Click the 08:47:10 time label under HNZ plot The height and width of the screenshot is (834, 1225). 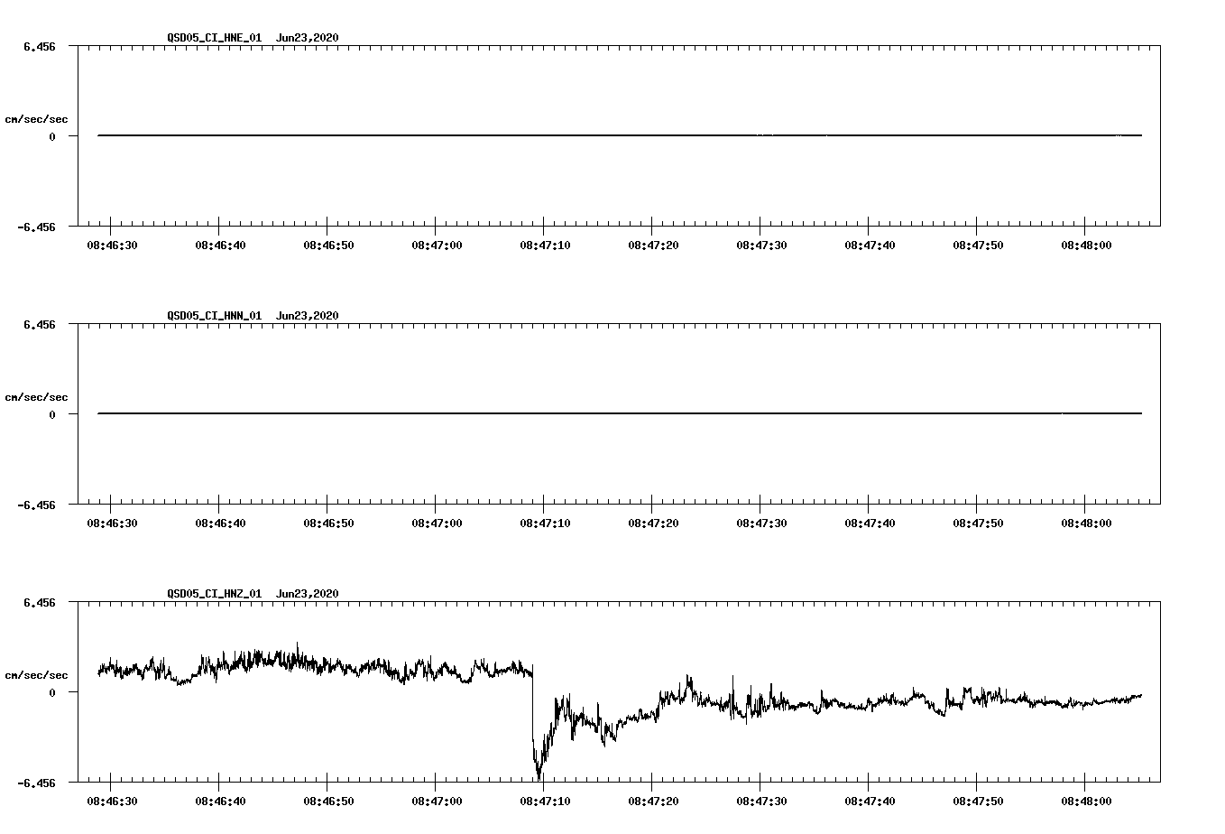pos(545,802)
